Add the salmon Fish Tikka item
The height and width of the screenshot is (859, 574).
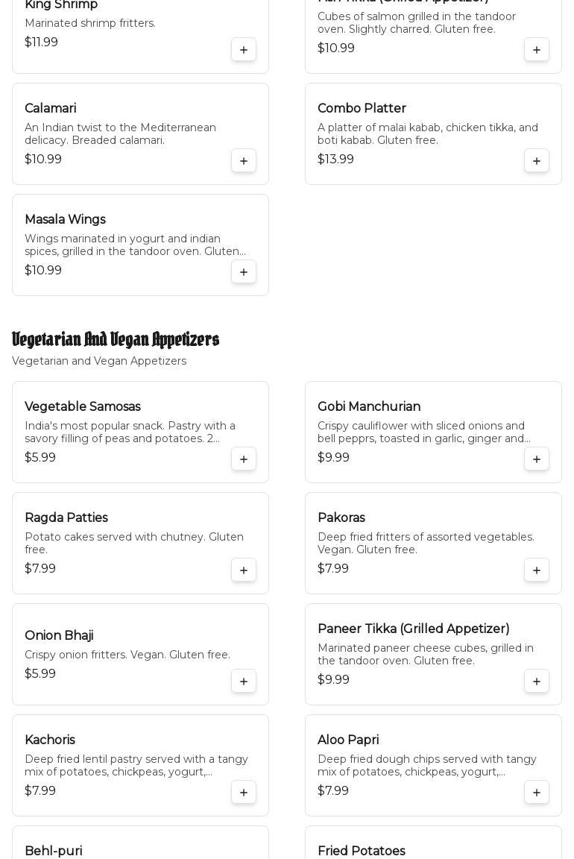point(537,50)
